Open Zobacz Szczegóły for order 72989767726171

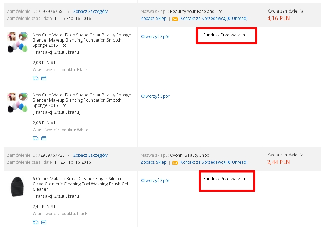[x=90, y=155]
